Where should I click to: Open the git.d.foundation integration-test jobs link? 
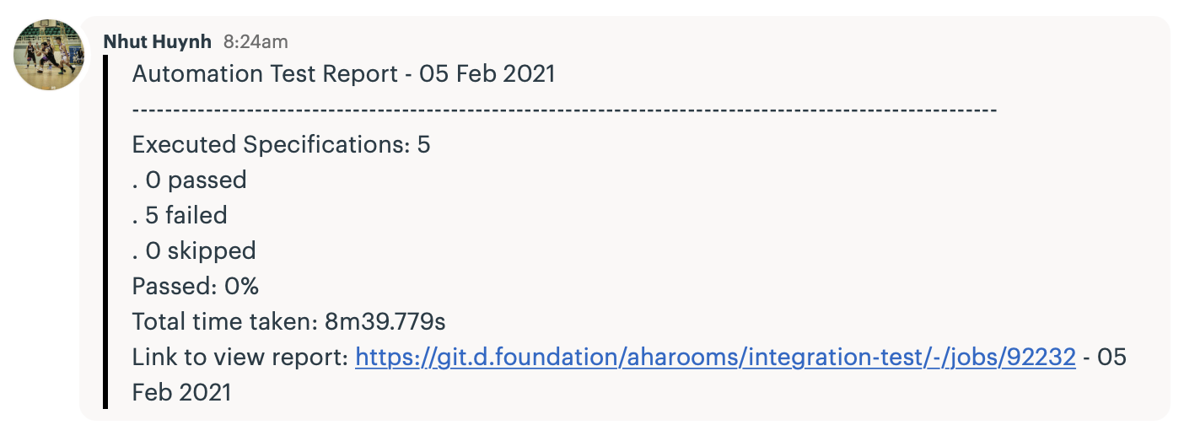[x=715, y=358]
